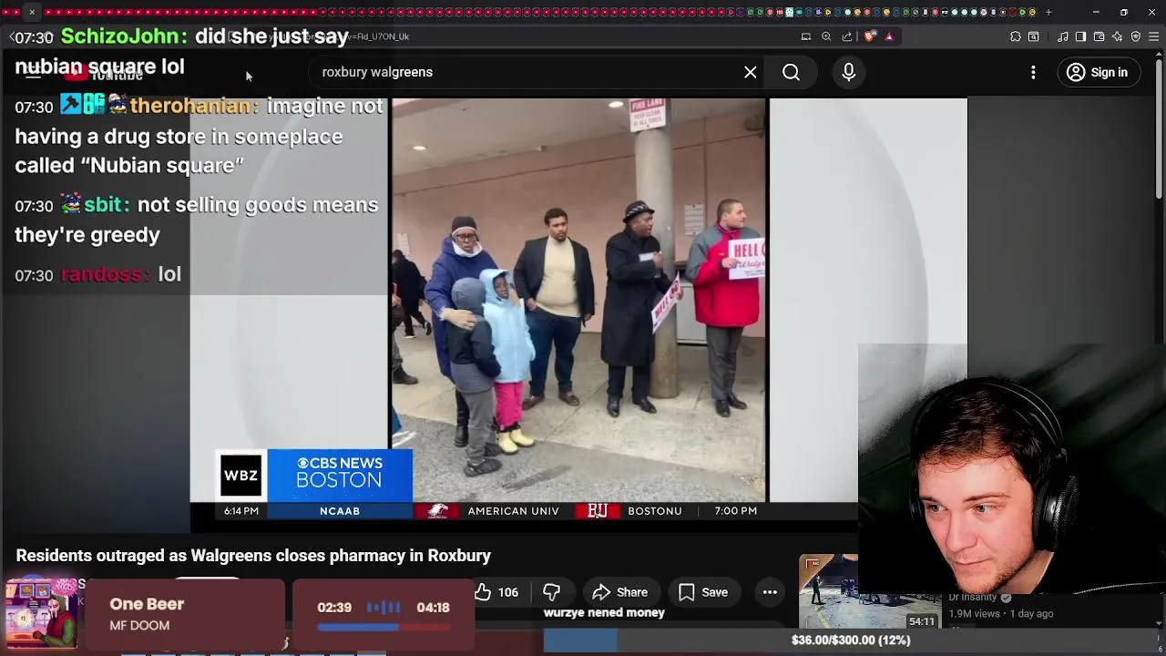Click the One Beer song title
Viewport: 1166px width, 656px height.
click(147, 604)
